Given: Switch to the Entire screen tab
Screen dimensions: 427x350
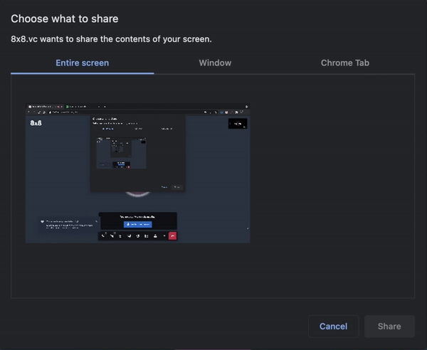Looking at the screenshot, I should [x=82, y=63].
